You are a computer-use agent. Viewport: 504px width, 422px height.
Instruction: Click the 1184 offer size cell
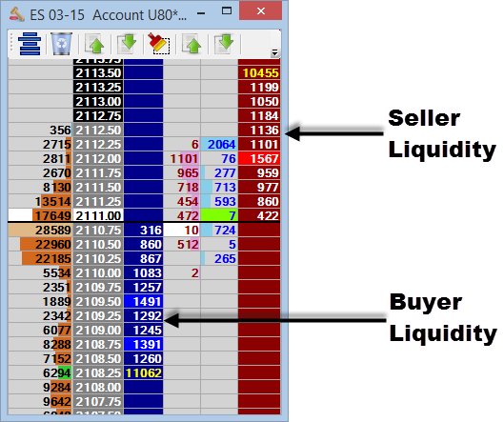coord(259,115)
